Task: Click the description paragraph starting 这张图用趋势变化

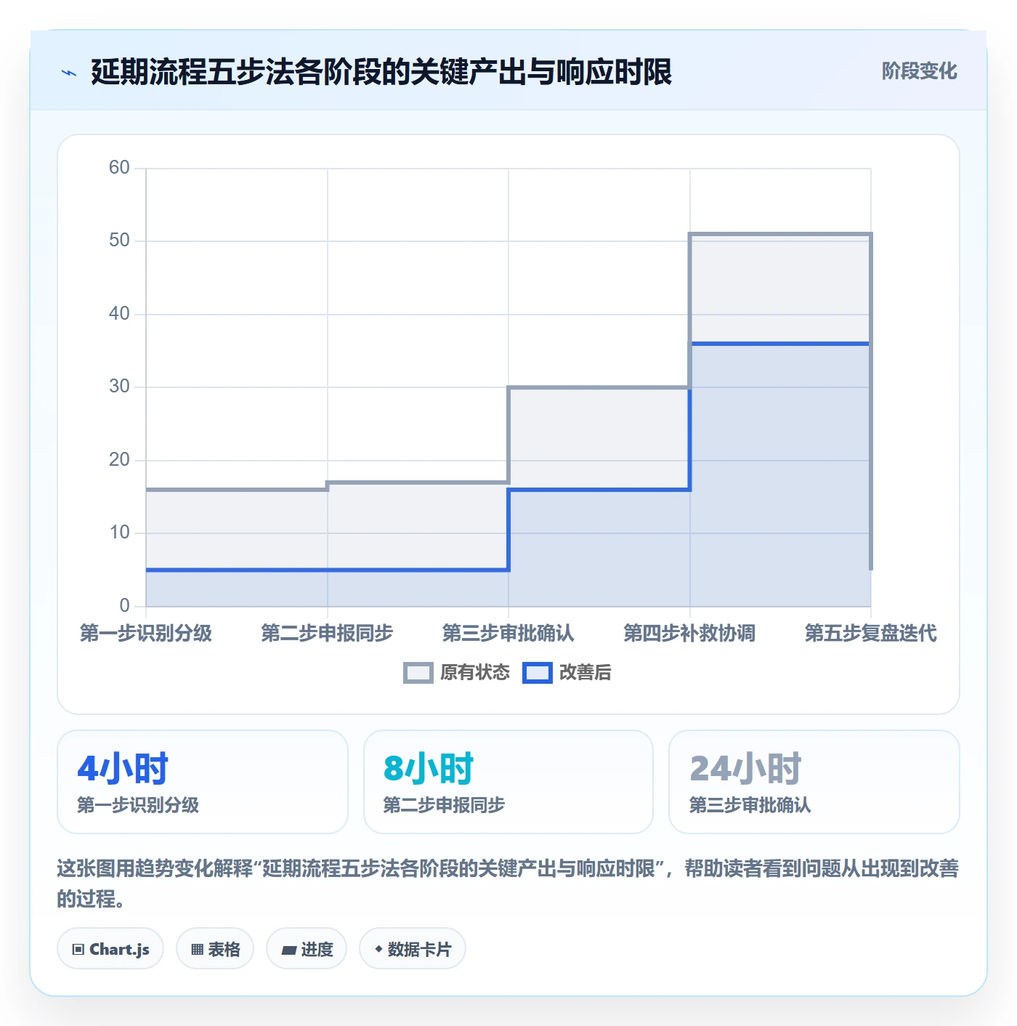Action: coord(508,884)
